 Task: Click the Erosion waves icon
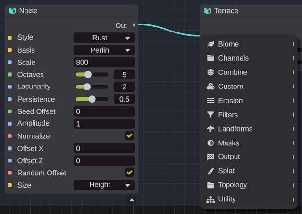click(210, 101)
